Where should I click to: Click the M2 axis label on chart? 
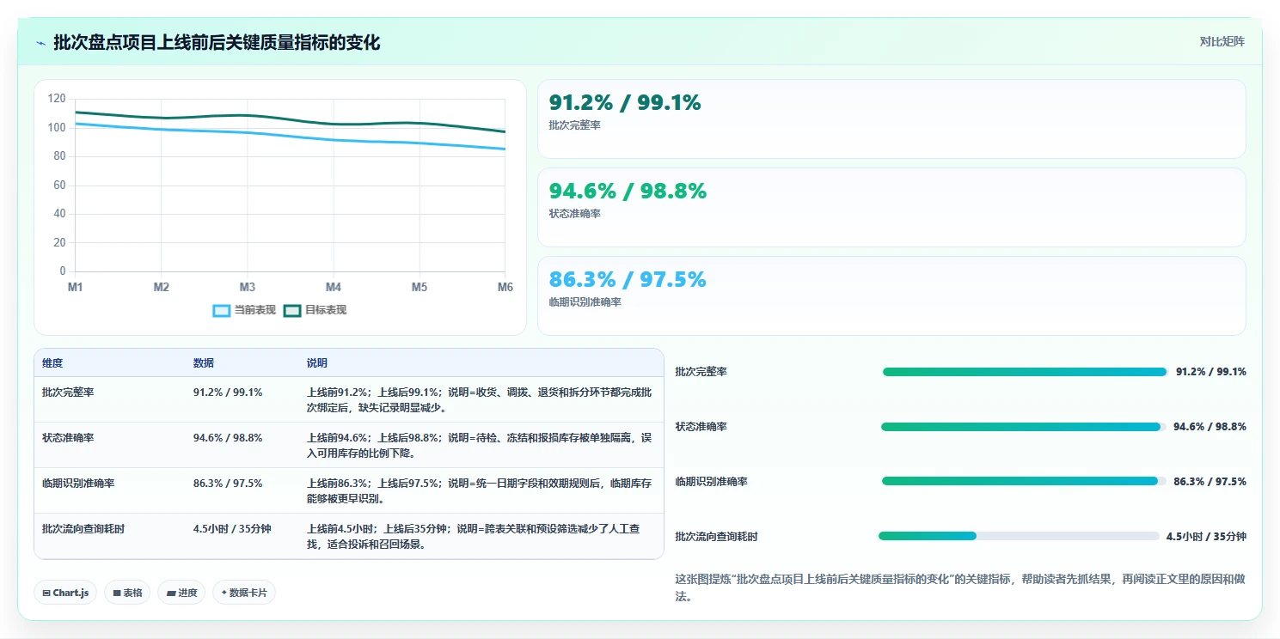pyautogui.click(x=162, y=288)
